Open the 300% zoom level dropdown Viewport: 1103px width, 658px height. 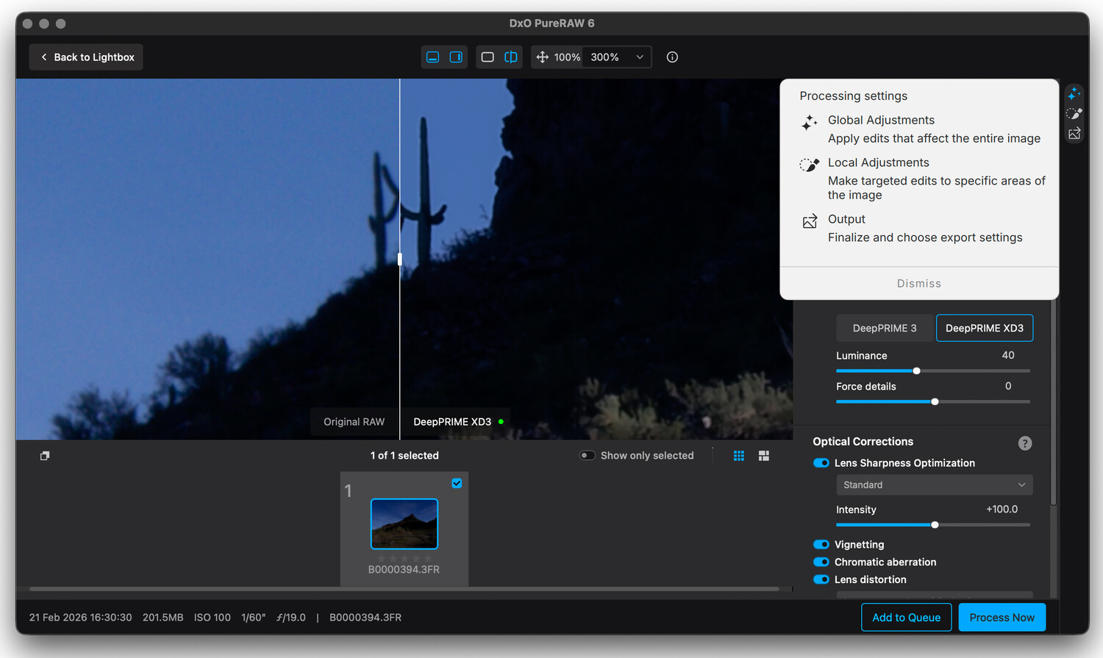[x=617, y=57]
